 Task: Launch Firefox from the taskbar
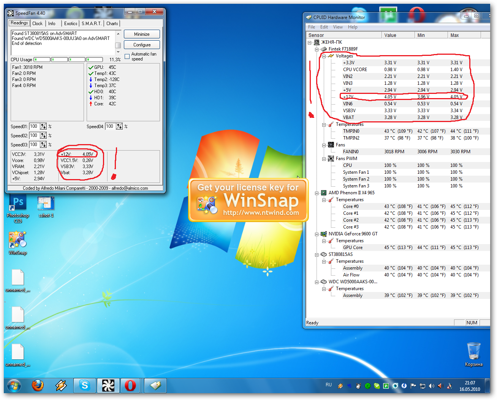[38, 386]
